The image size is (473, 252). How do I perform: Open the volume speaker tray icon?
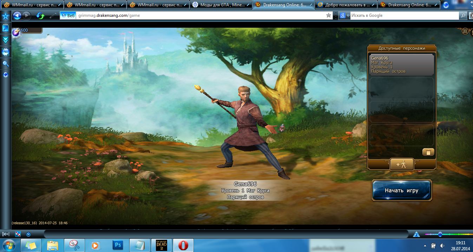coord(442,246)
